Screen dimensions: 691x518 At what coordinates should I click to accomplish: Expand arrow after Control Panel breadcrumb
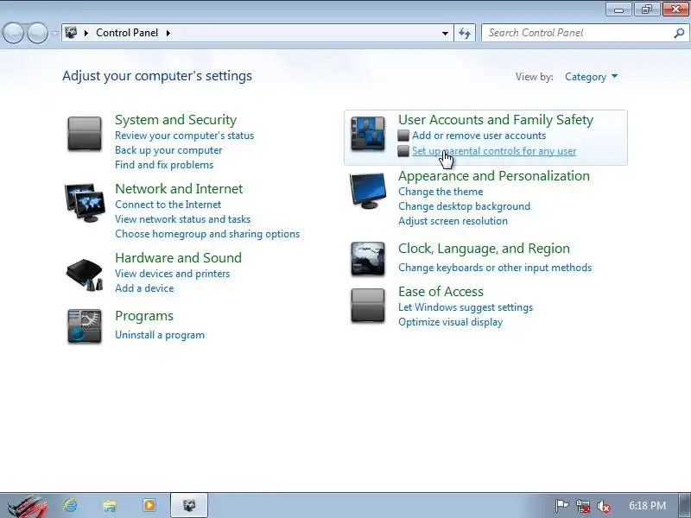click(168, 33)
